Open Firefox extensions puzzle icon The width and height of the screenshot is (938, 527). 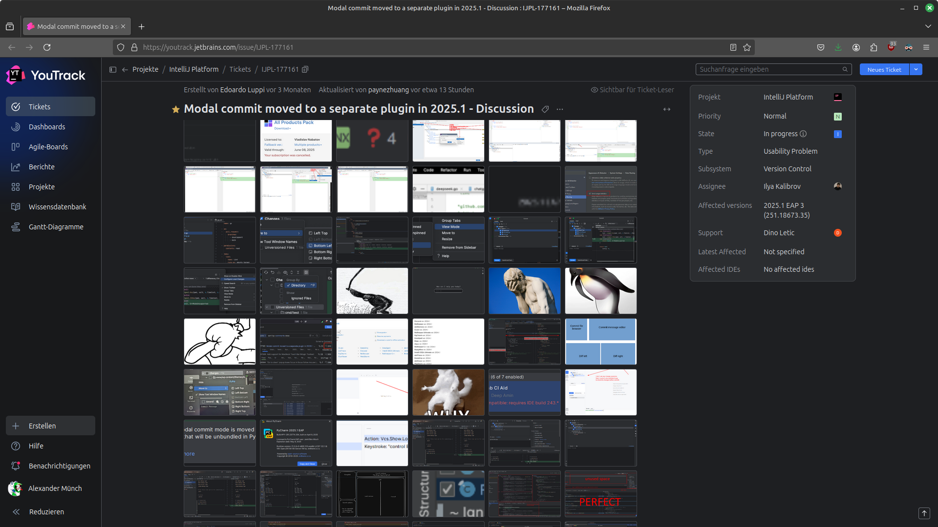[x=874, y=47]
